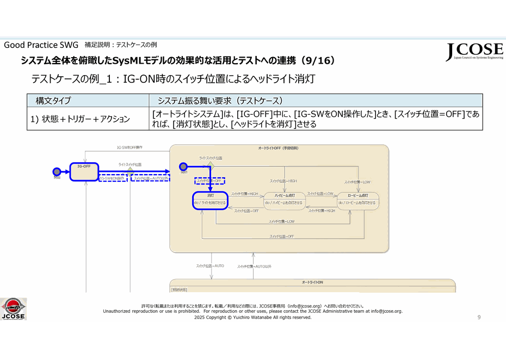Click the decision diamond next to IG-OFF

point(130,171)
